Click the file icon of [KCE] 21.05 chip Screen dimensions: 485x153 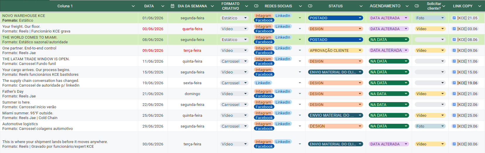pyautogui.click(x=454, y=18)
